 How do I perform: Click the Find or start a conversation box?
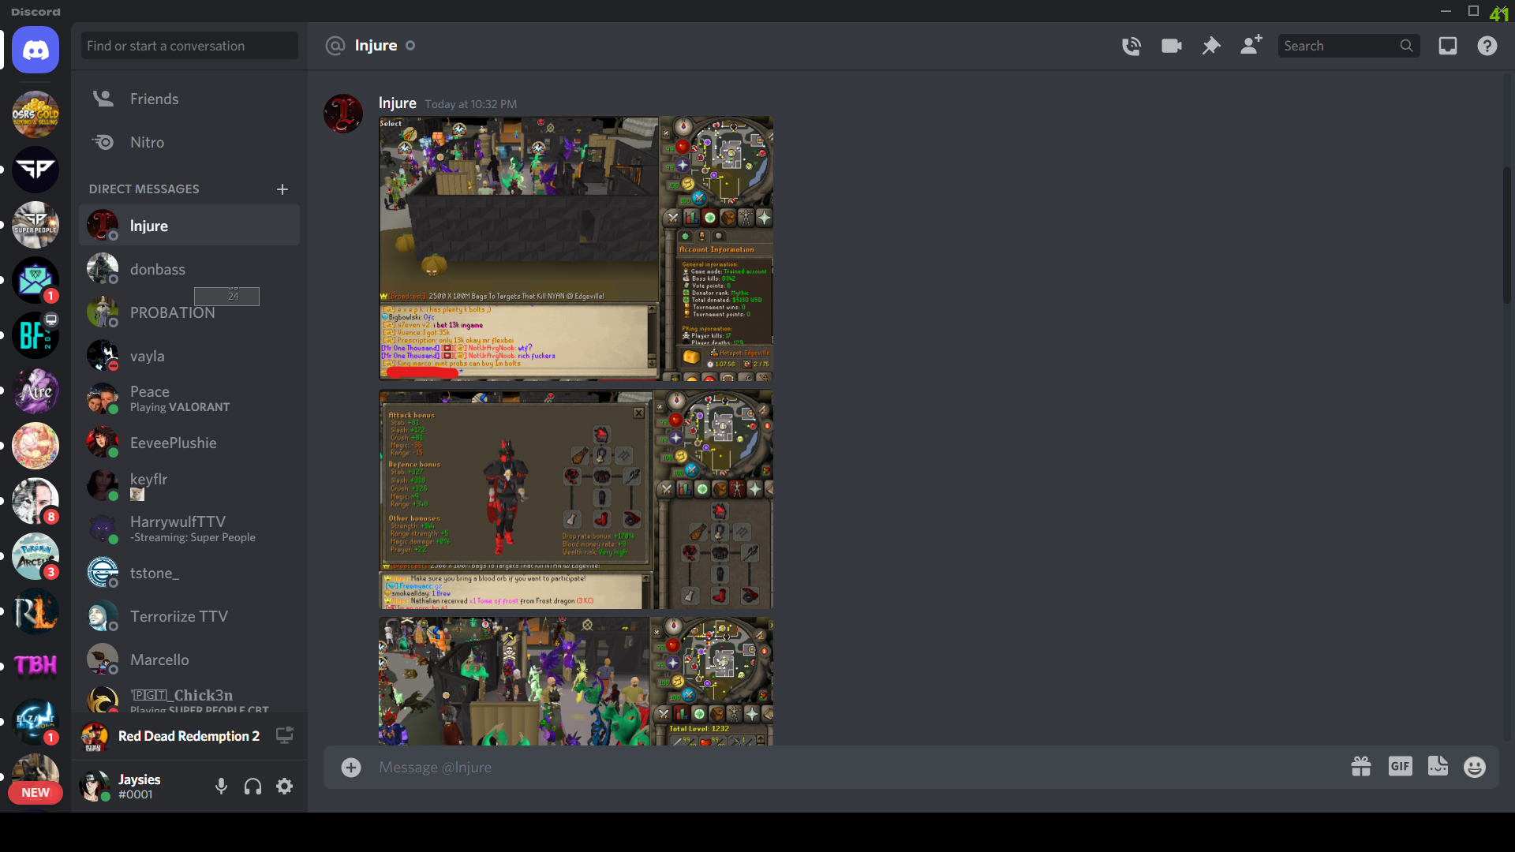point(189,46)
